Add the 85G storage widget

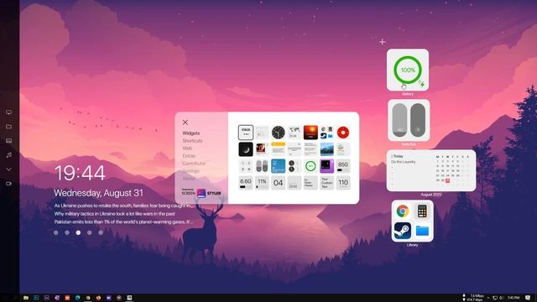click(343, 166)
